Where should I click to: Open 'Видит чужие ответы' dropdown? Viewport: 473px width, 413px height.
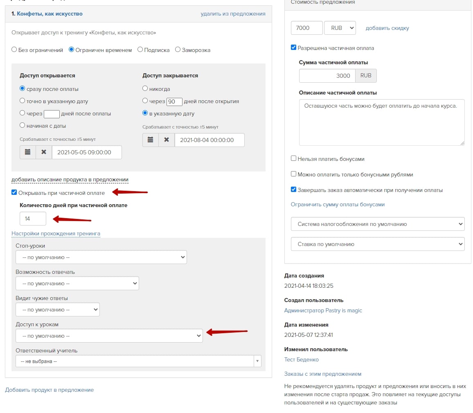pyautogui.click(x=58, y=310)
